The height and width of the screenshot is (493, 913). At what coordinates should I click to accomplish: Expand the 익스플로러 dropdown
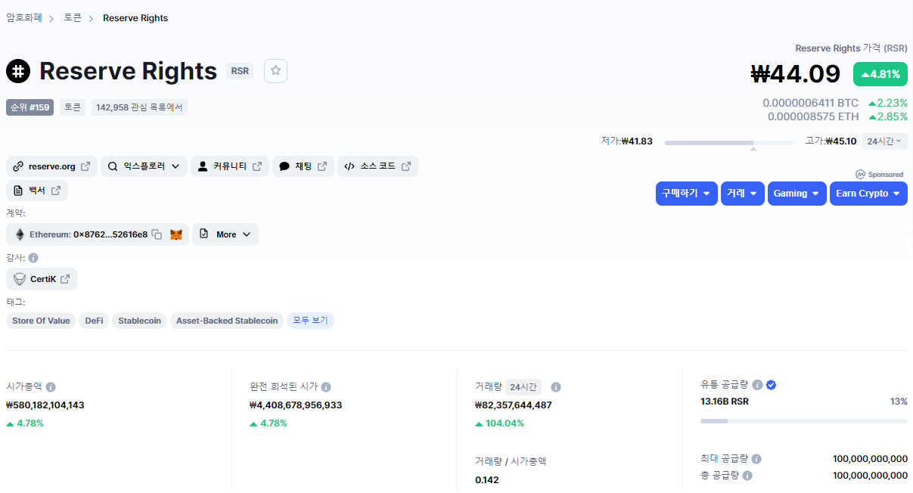(x=144, y=166)
